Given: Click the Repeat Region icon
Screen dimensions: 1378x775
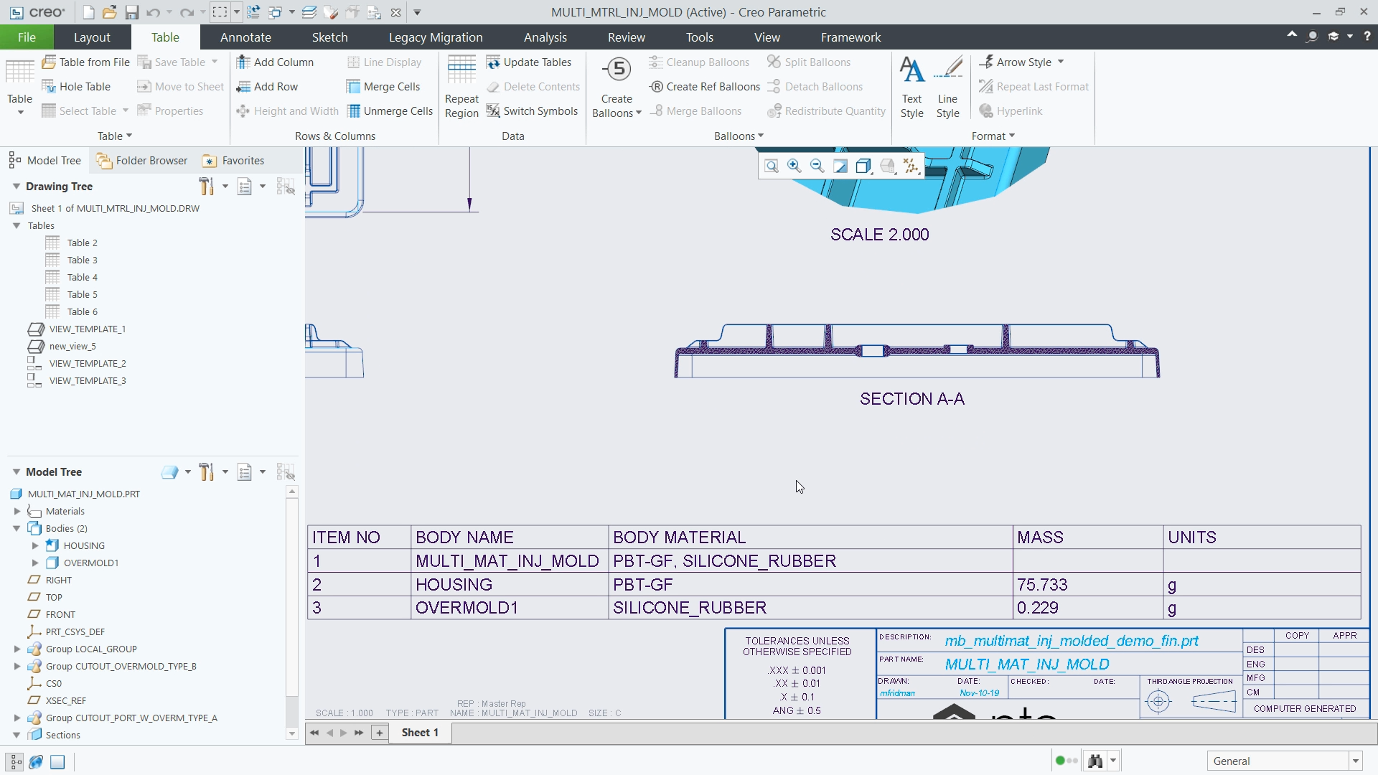Looking at the screenshot, I should pyautogui.click(x=461, y=70).
